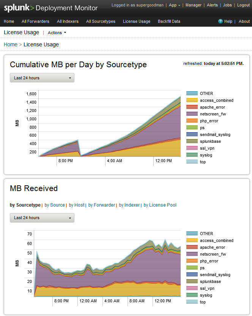Click php_error legend swatch in MB Received chart
The width and height of the screenshot is (252, 316).
(192, 261)
